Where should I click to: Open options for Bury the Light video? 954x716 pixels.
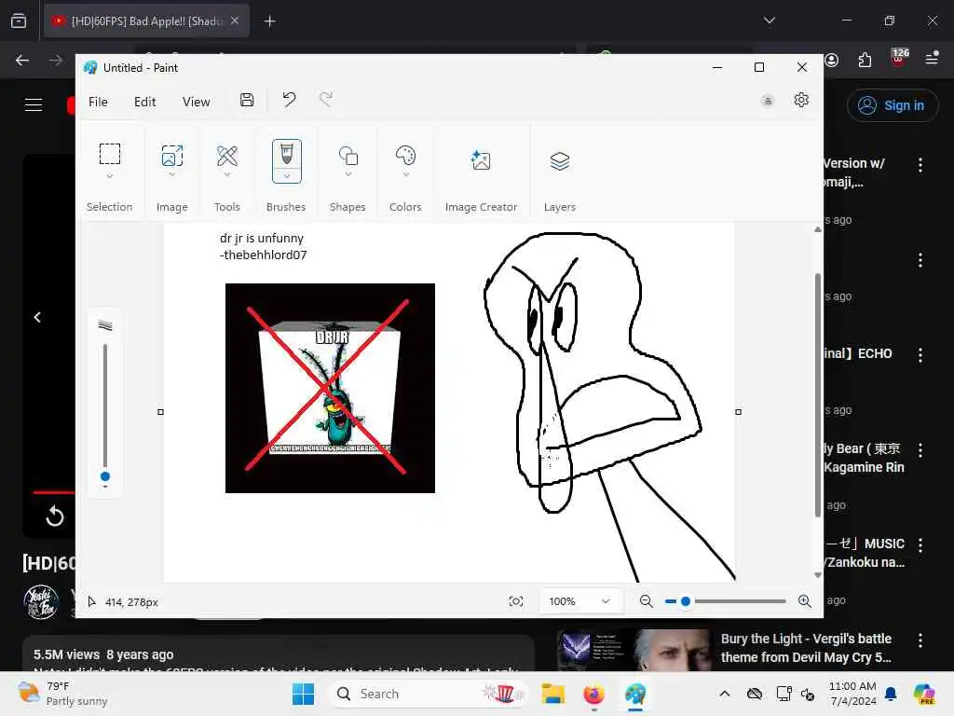click(x=920, y=640)
